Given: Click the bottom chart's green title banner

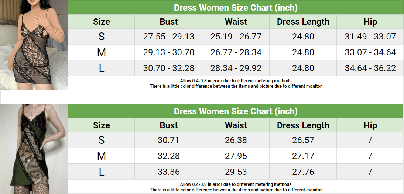Looking at the screenshot, I should coord(236,111).
